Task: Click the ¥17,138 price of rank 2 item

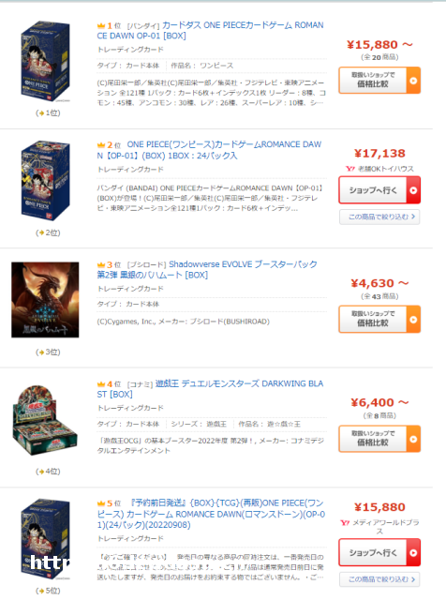Action: pyautogui.click(x=379, y=154)
